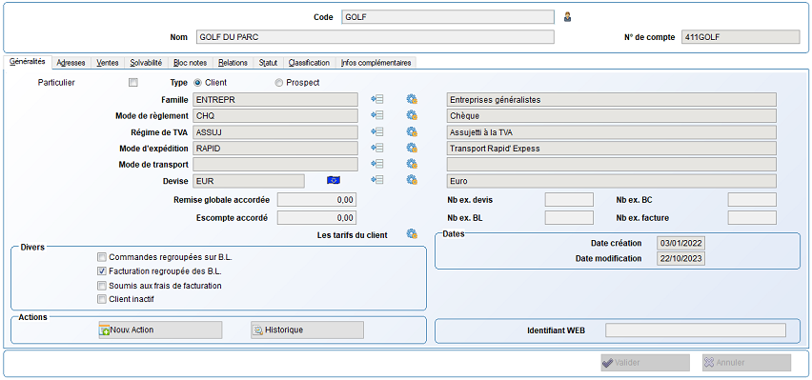Click the Entreprises généralistes description field
The height and width of the screenshot is (380, 812).
(x=611, y=99)
